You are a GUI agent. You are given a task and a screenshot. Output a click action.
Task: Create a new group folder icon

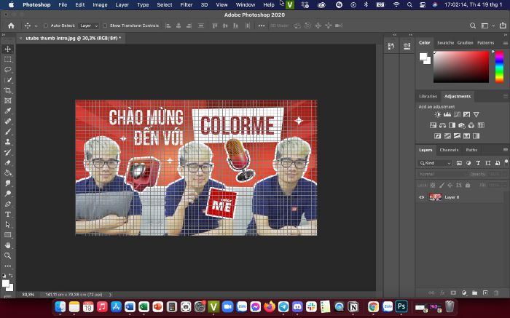(x=474, y=293)
